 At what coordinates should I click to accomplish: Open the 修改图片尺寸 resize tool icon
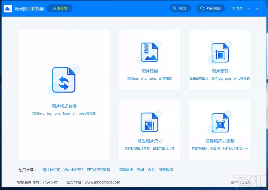pos(149,122)
